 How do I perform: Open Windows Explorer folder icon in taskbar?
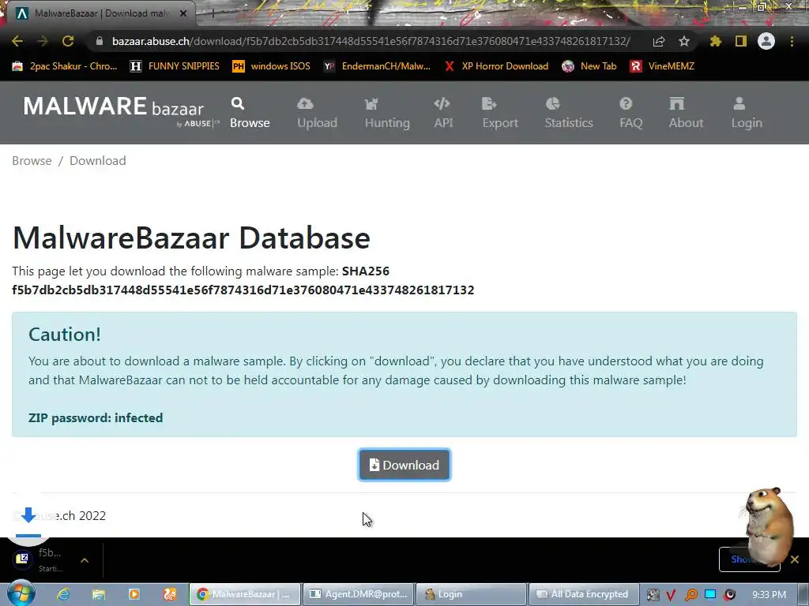(x=99, y=594)
